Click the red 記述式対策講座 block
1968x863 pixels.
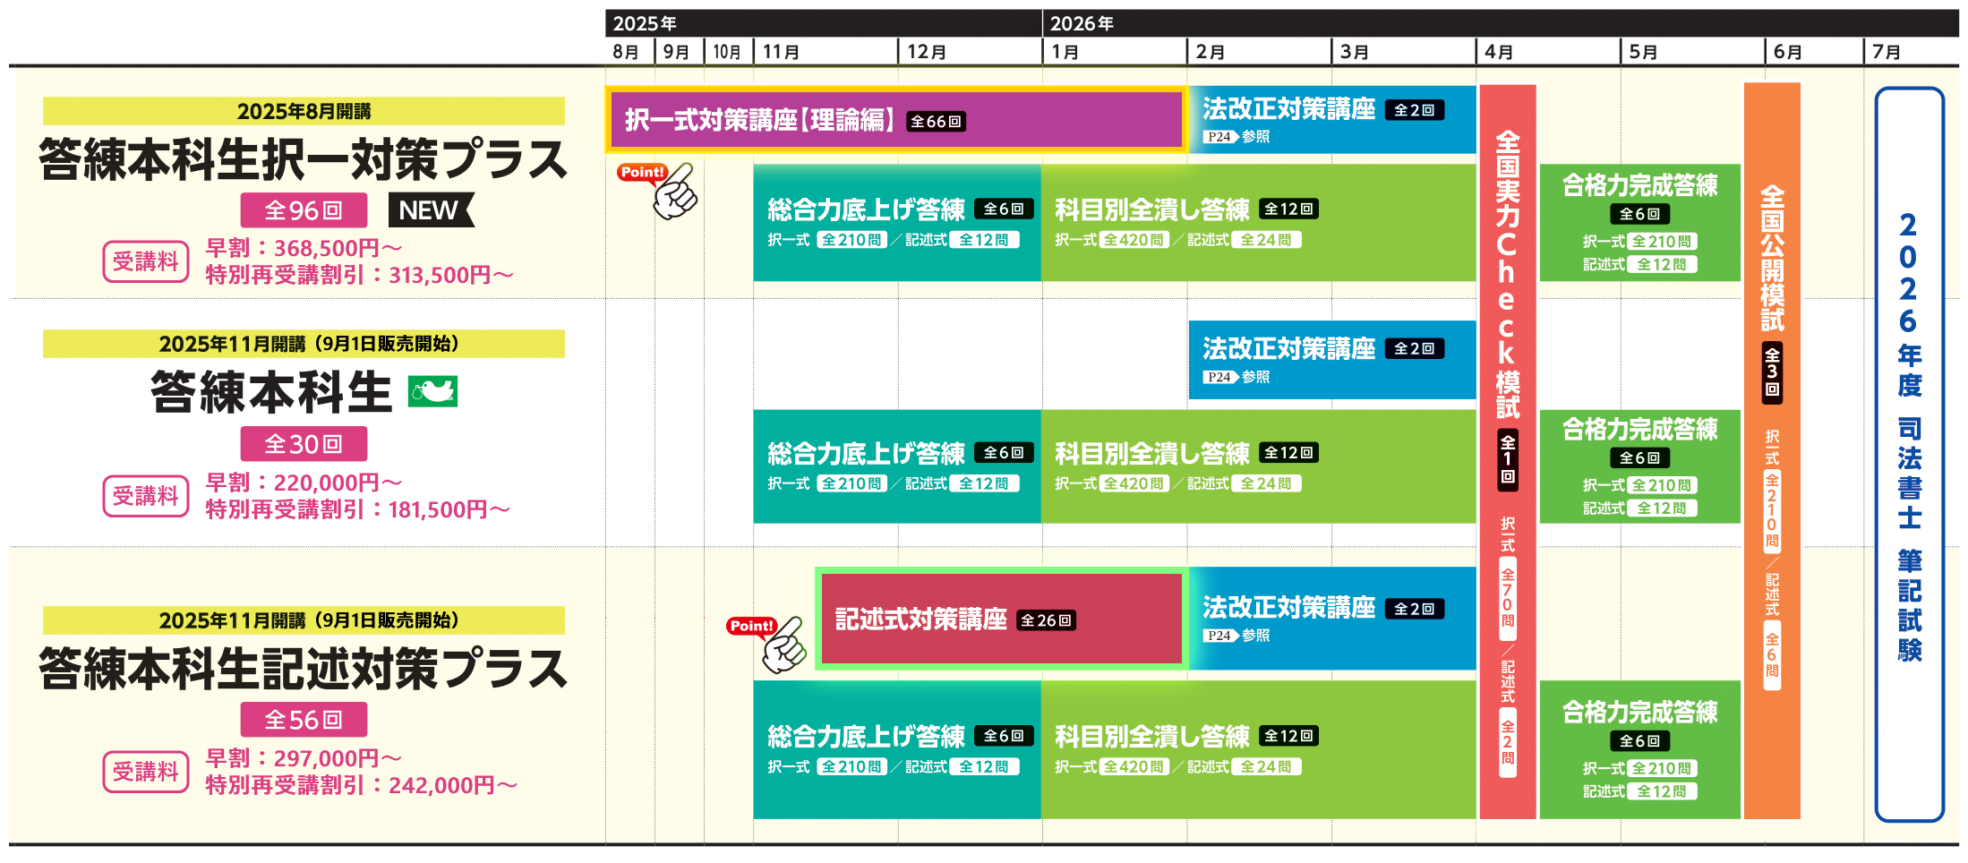pos(1001,619)
